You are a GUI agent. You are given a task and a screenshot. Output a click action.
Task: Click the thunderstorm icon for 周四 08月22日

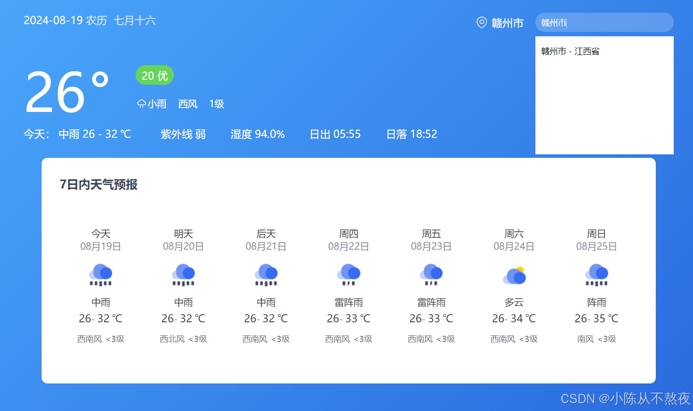(348, 275)
